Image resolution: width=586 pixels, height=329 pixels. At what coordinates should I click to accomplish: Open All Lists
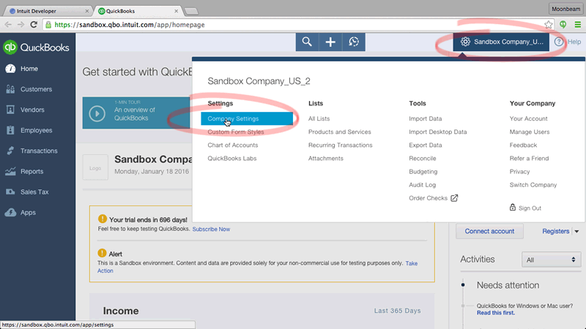pos(319,118)
